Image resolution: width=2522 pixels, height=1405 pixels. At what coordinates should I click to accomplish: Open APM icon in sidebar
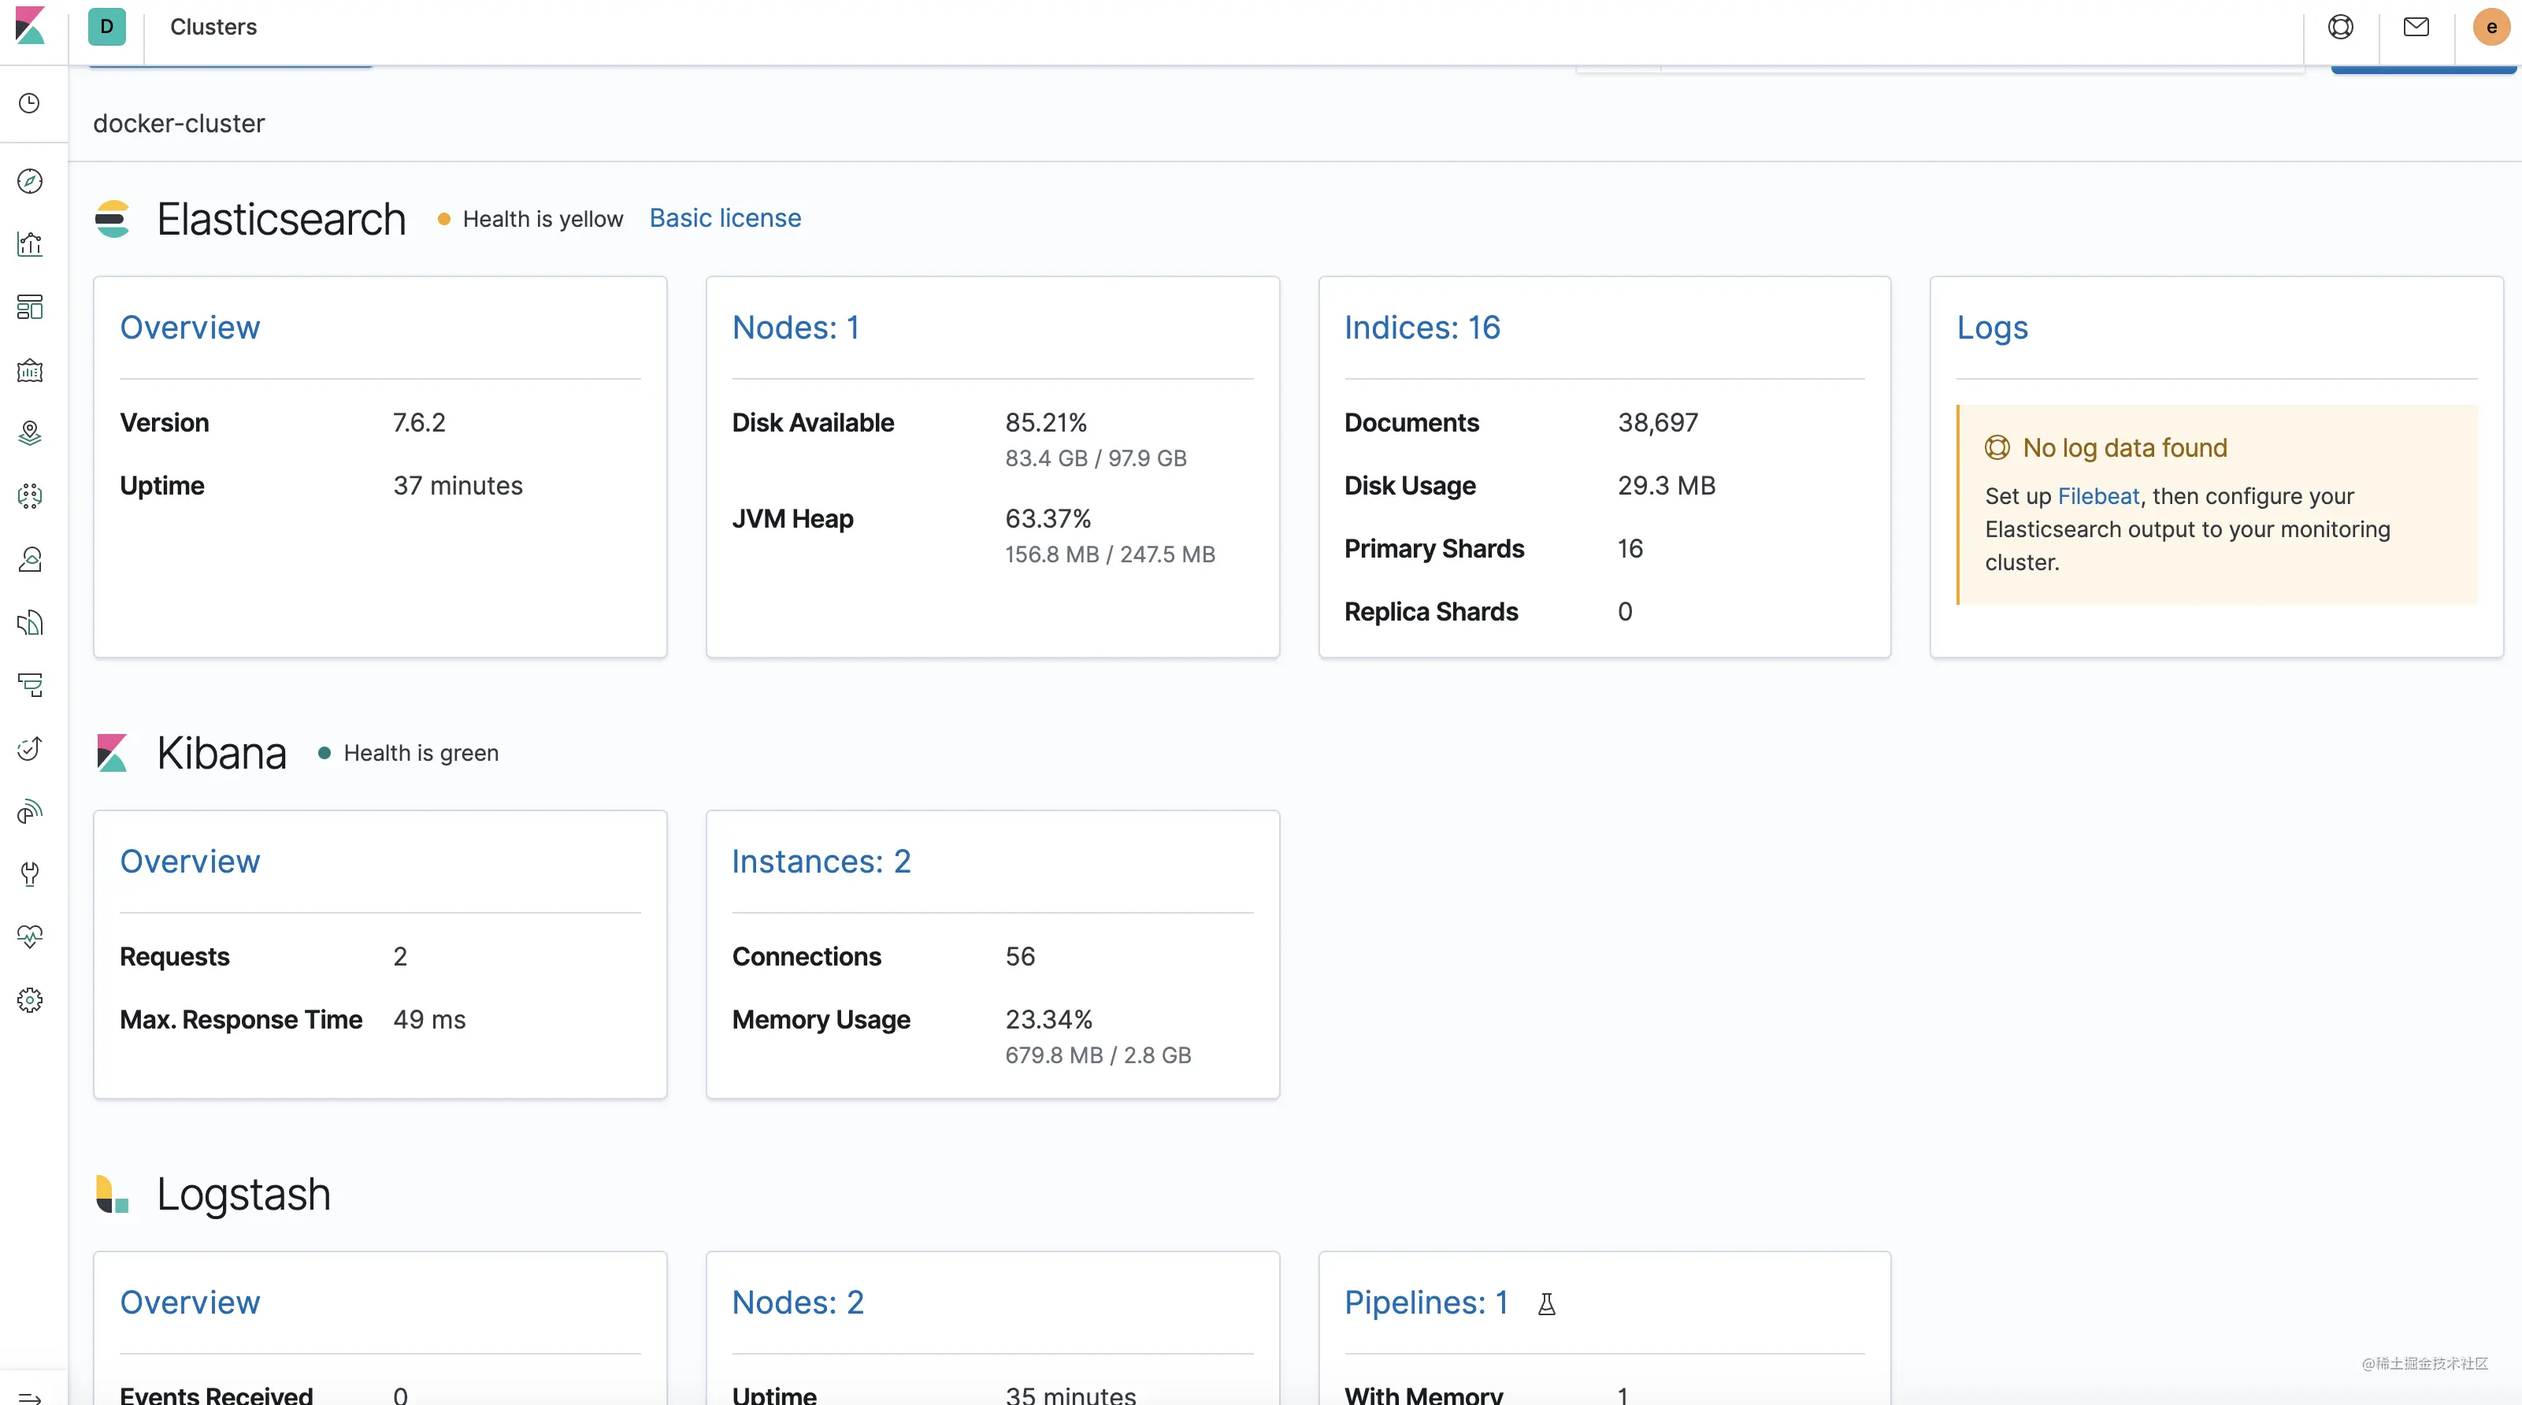pos(31,685)
